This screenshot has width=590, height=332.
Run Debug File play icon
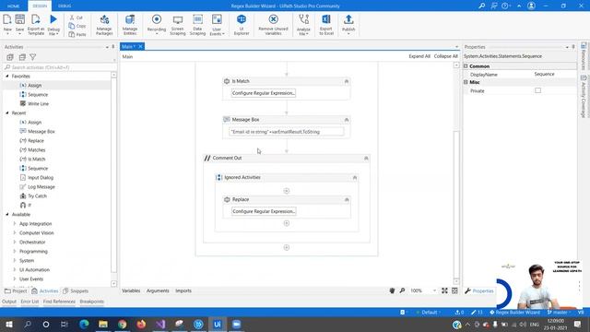pos(53,19)
